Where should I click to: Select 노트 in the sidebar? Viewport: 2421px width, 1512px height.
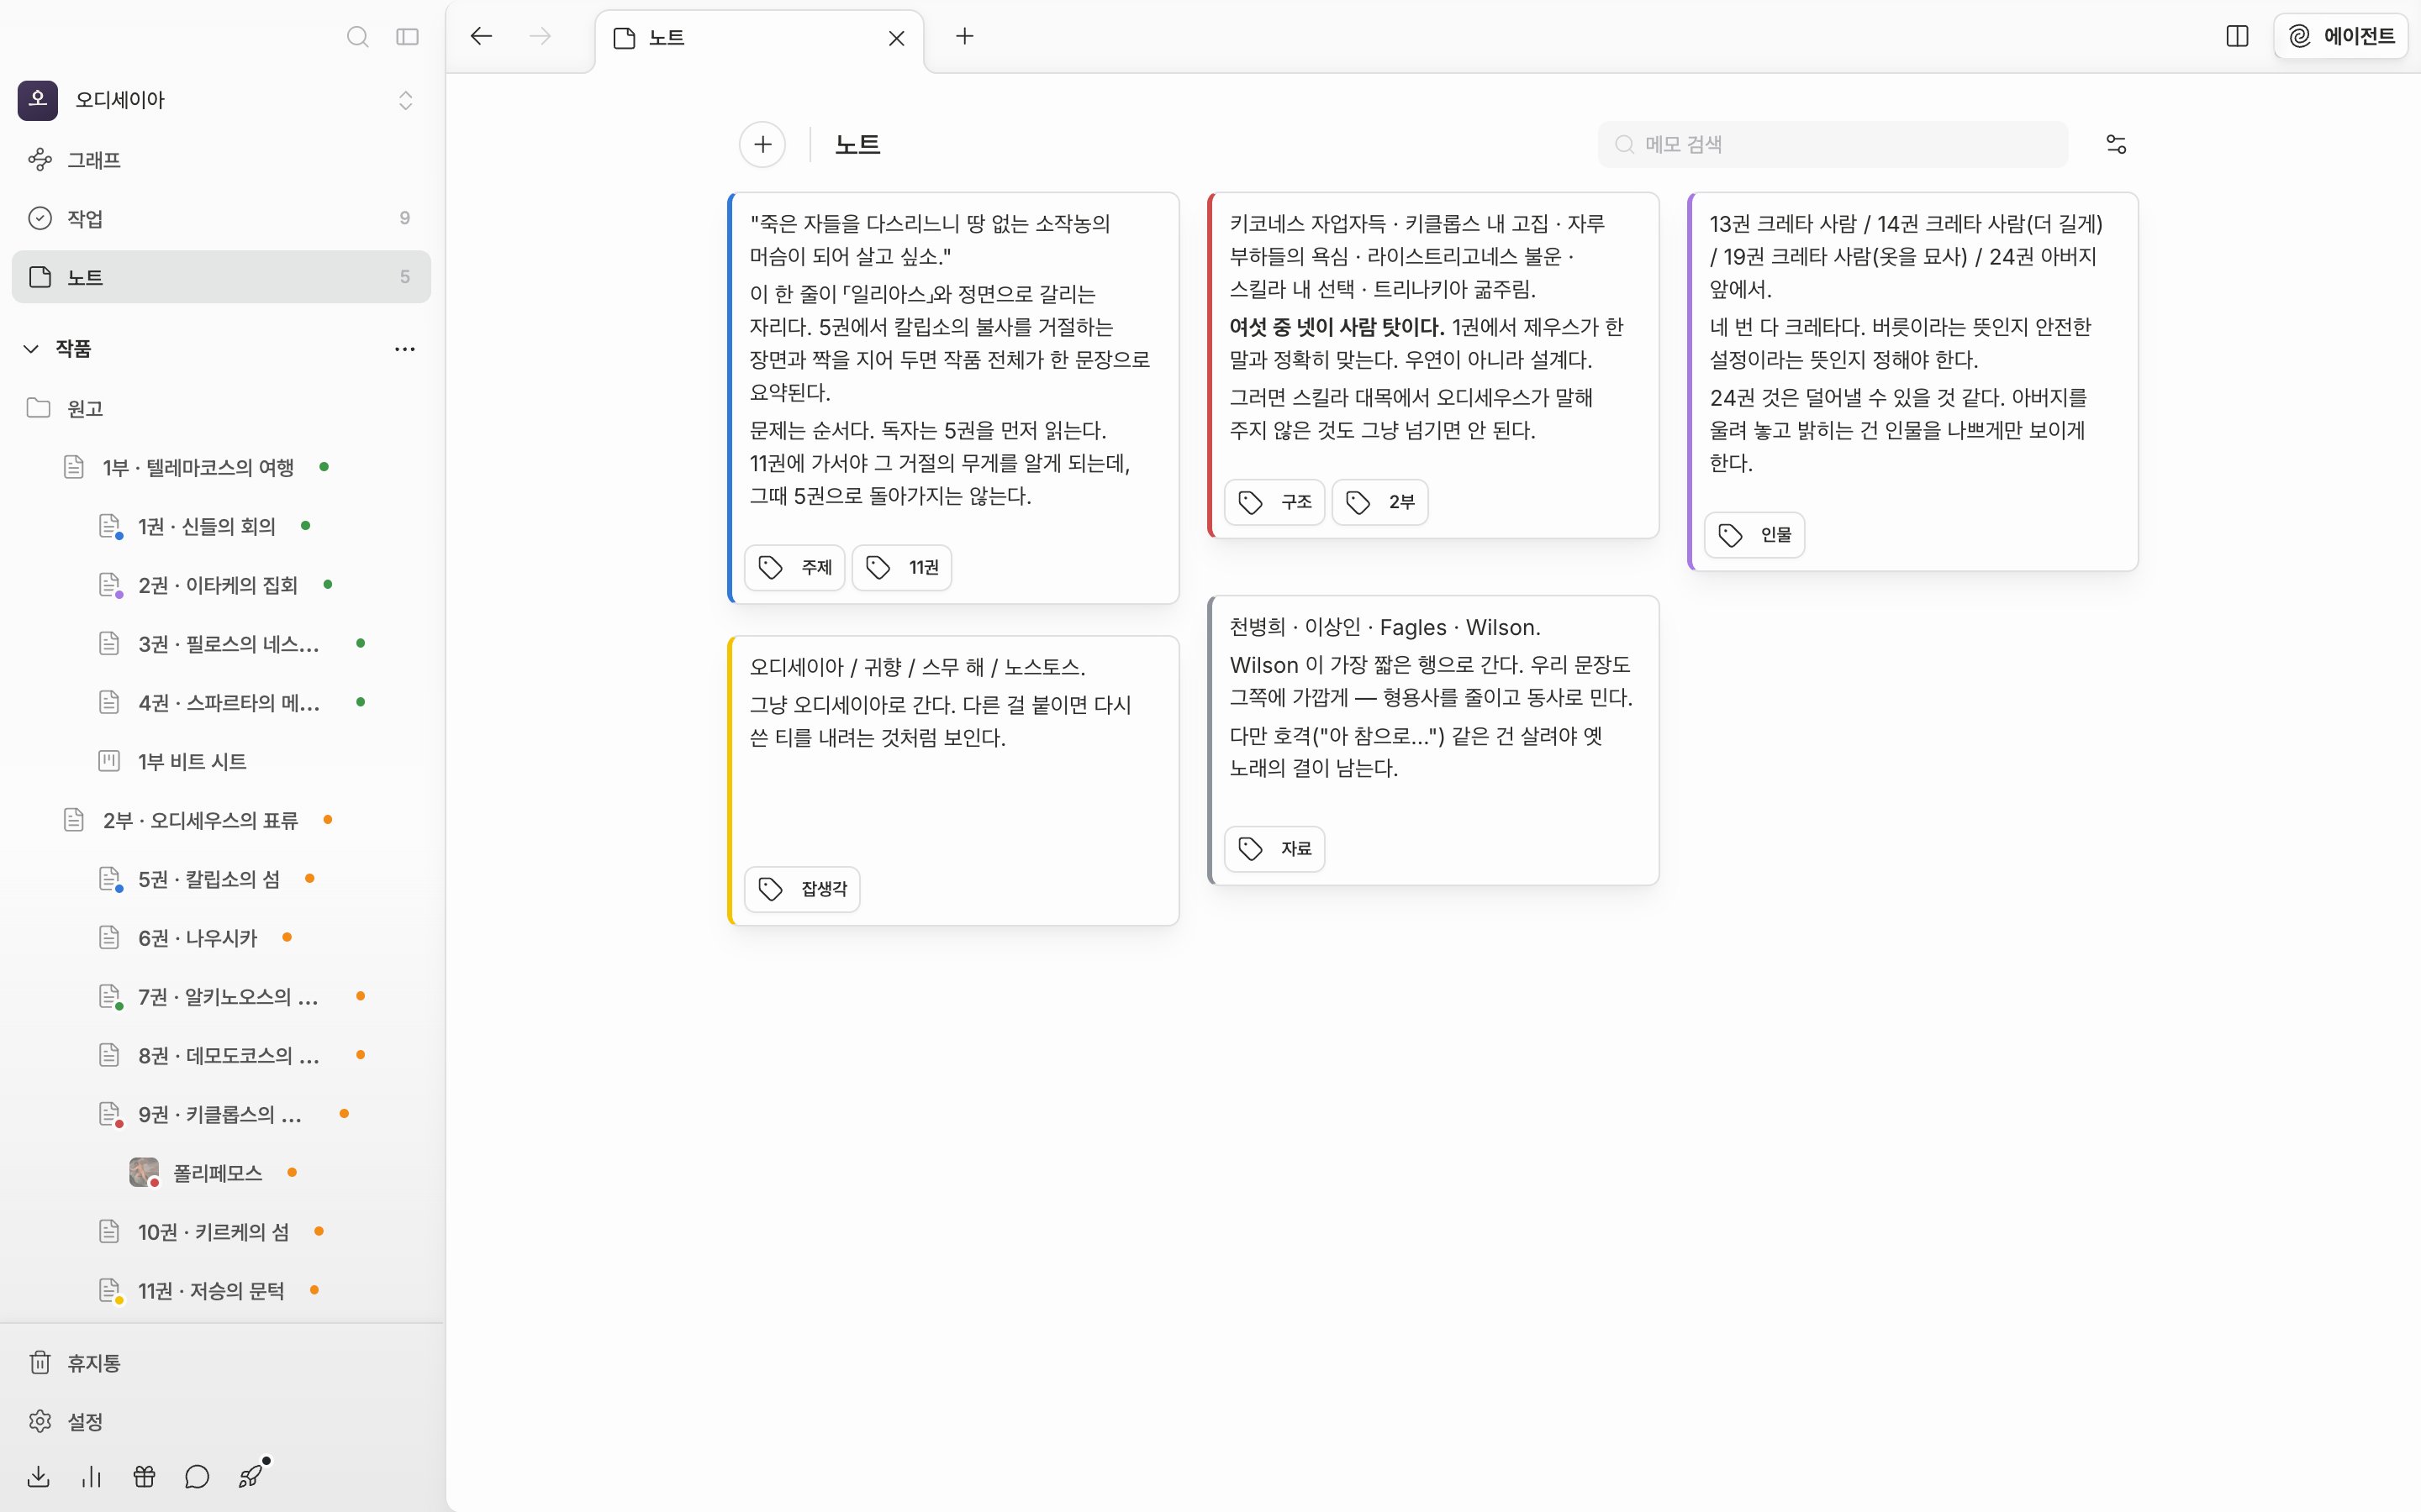click(221, 277)
